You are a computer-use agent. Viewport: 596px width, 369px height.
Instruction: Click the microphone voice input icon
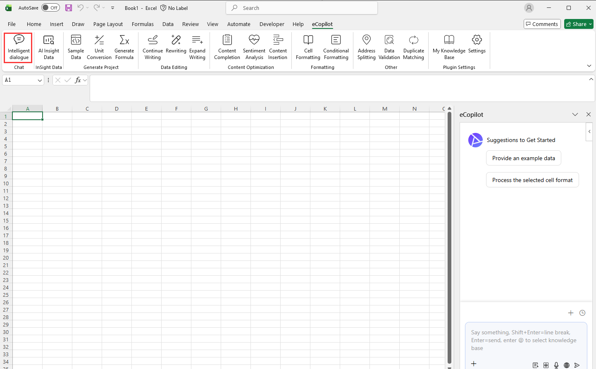[x=556, y=365]
